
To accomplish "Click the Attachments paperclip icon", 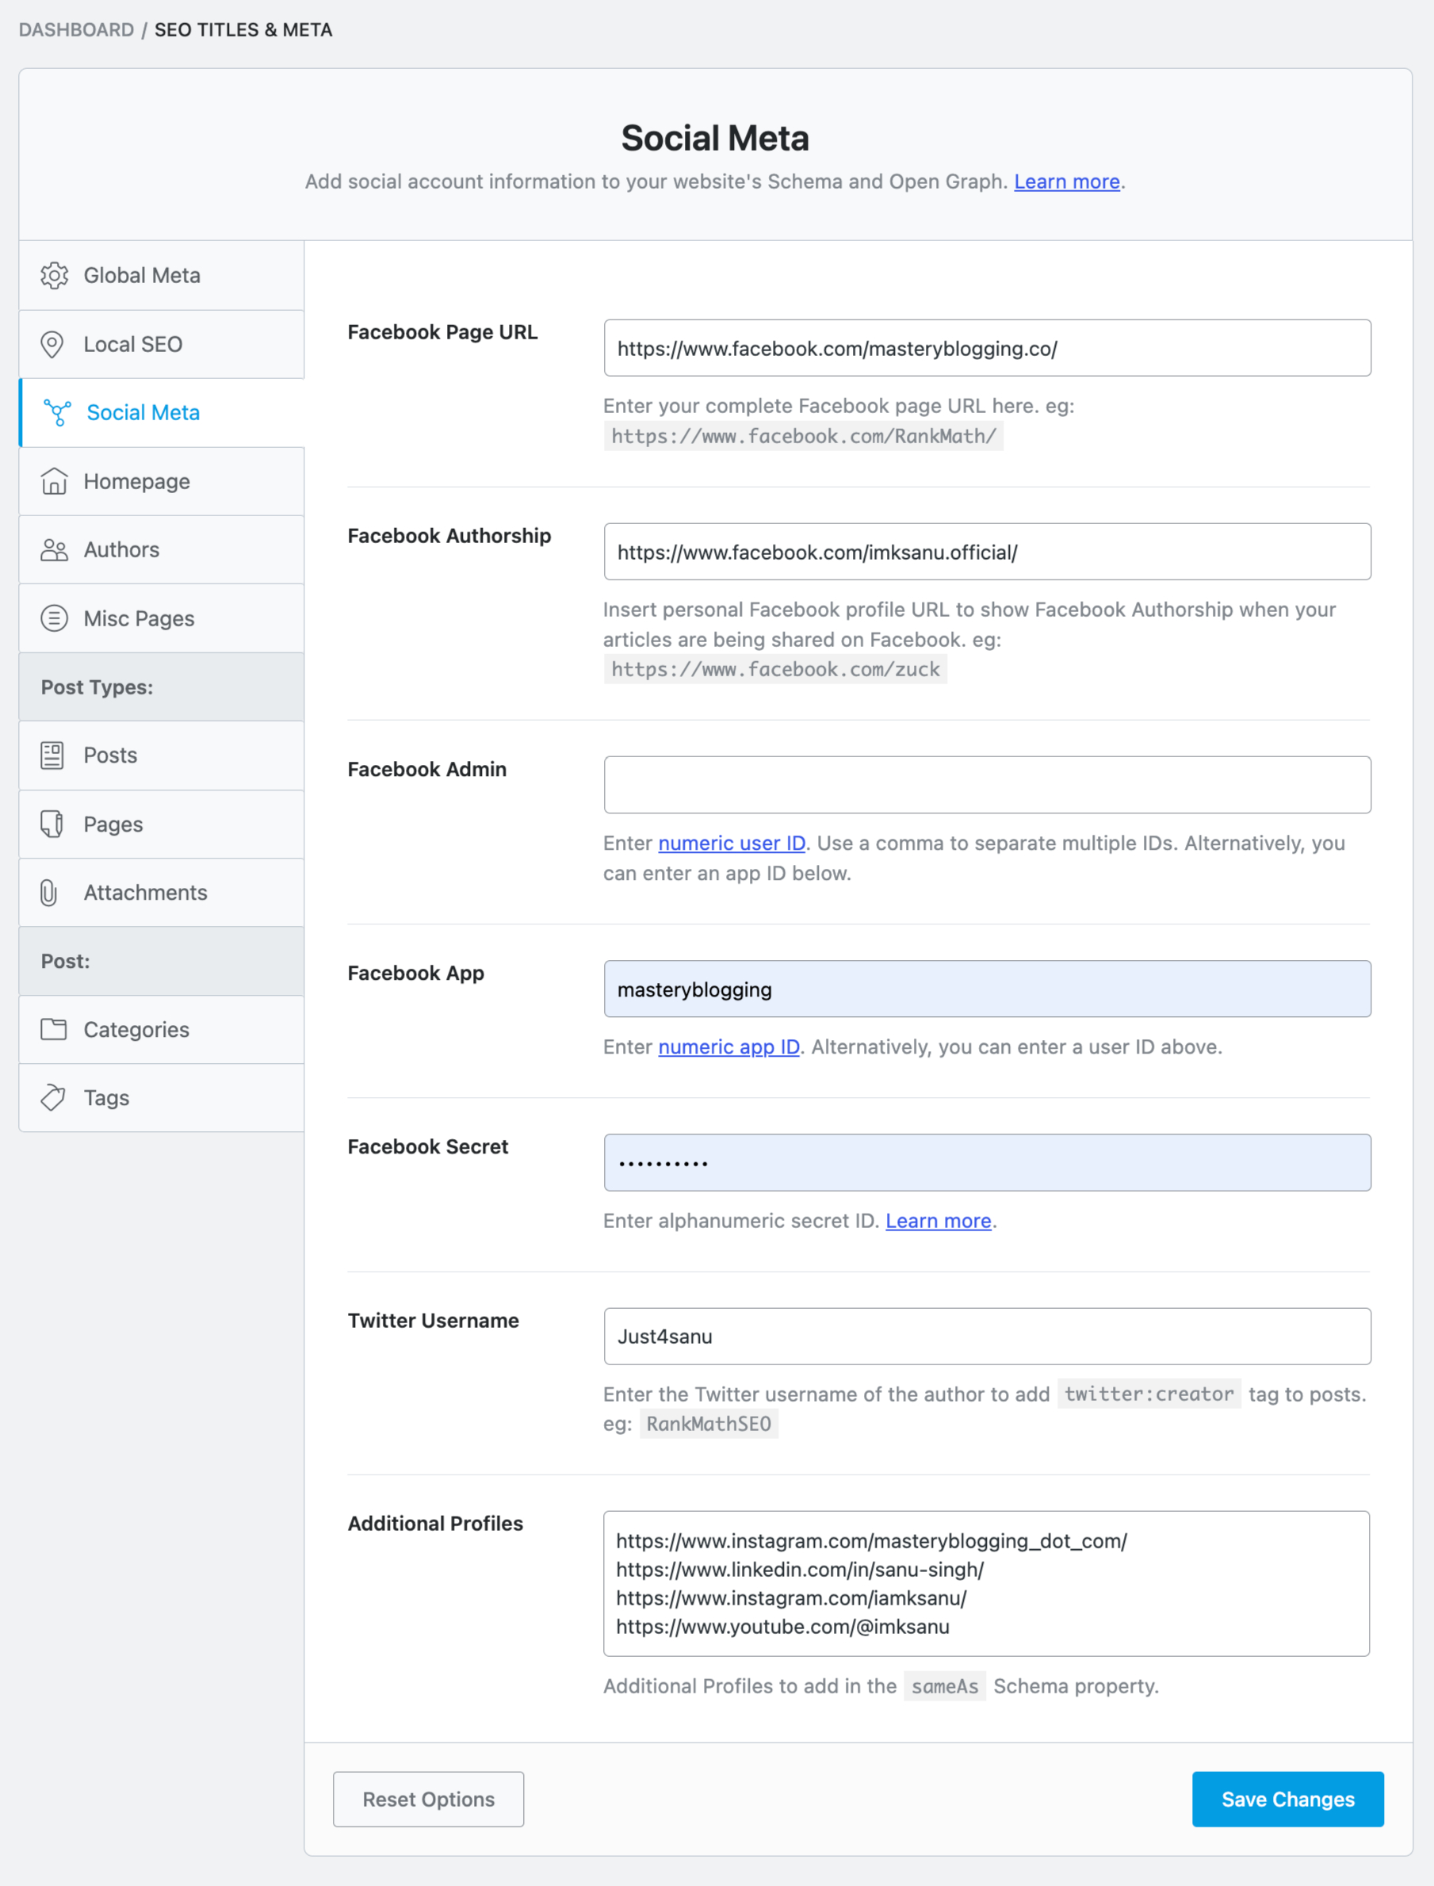I will click(x=48, y=893).
